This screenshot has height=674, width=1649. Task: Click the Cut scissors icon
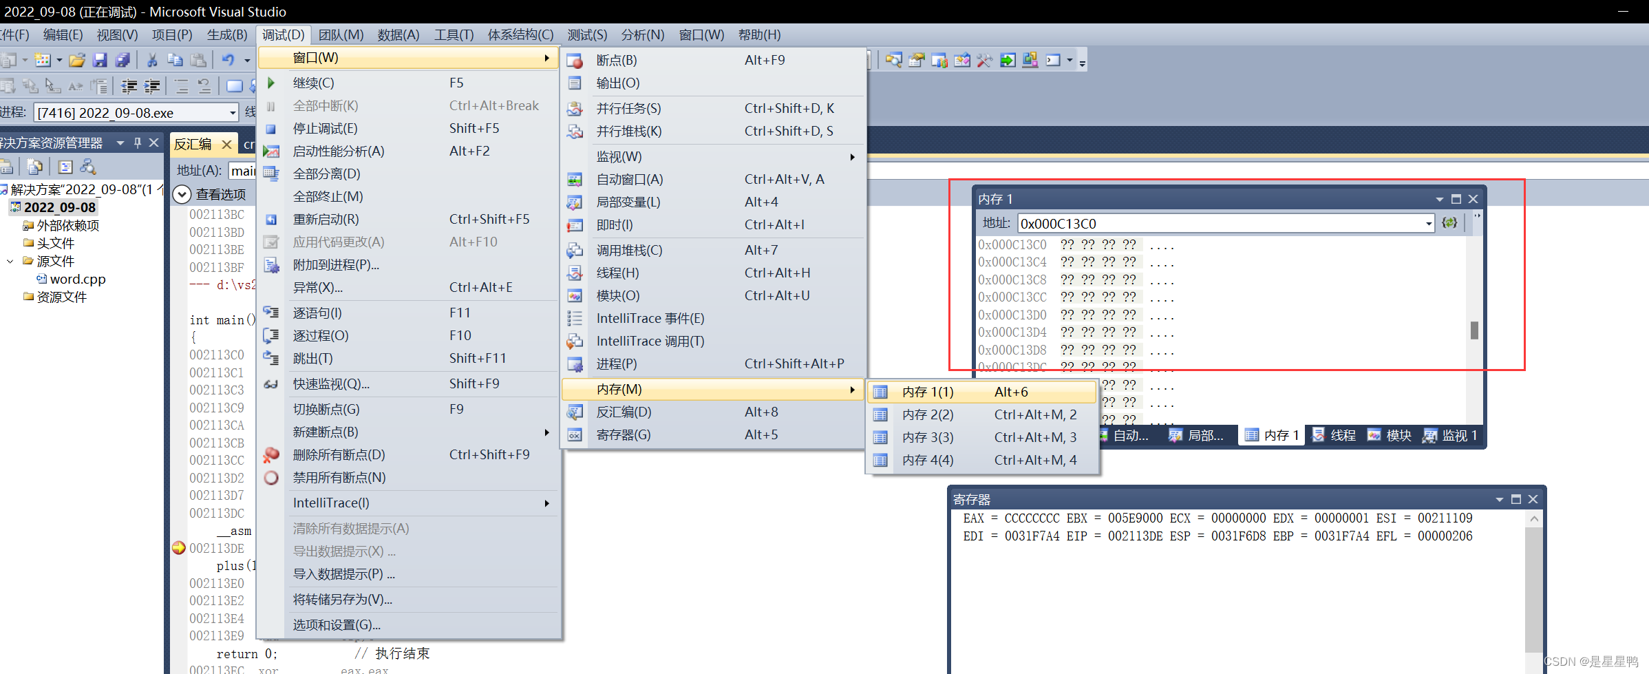(152, 61)
